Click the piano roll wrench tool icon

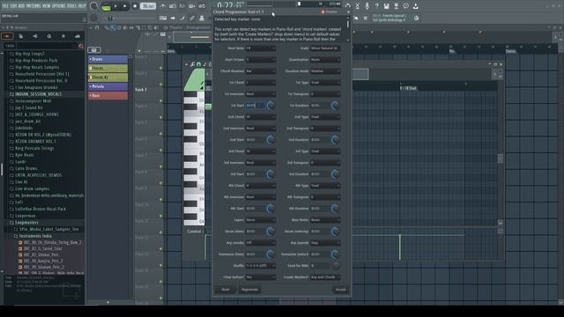pyautogui.click(x=193, y=64)
